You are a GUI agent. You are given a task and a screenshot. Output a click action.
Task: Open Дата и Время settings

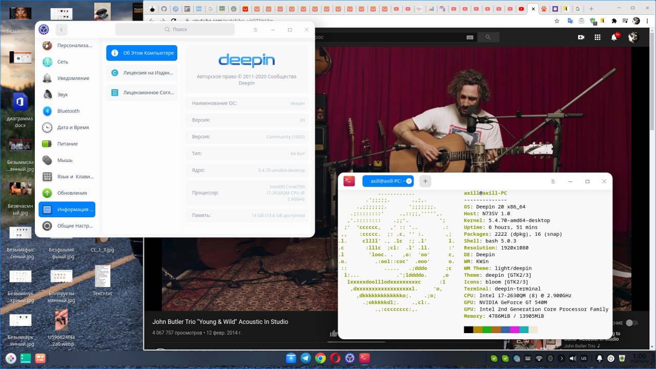tap(67, 127)
